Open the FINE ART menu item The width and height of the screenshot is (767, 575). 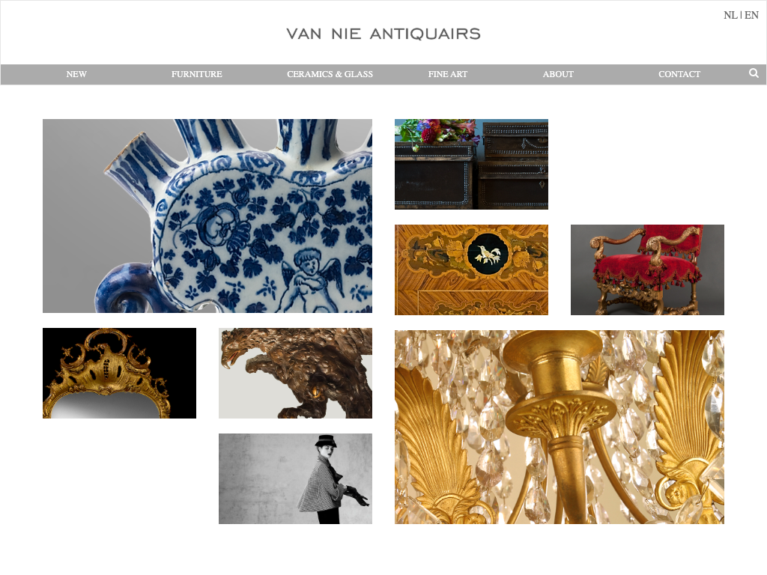click(448, 74)
